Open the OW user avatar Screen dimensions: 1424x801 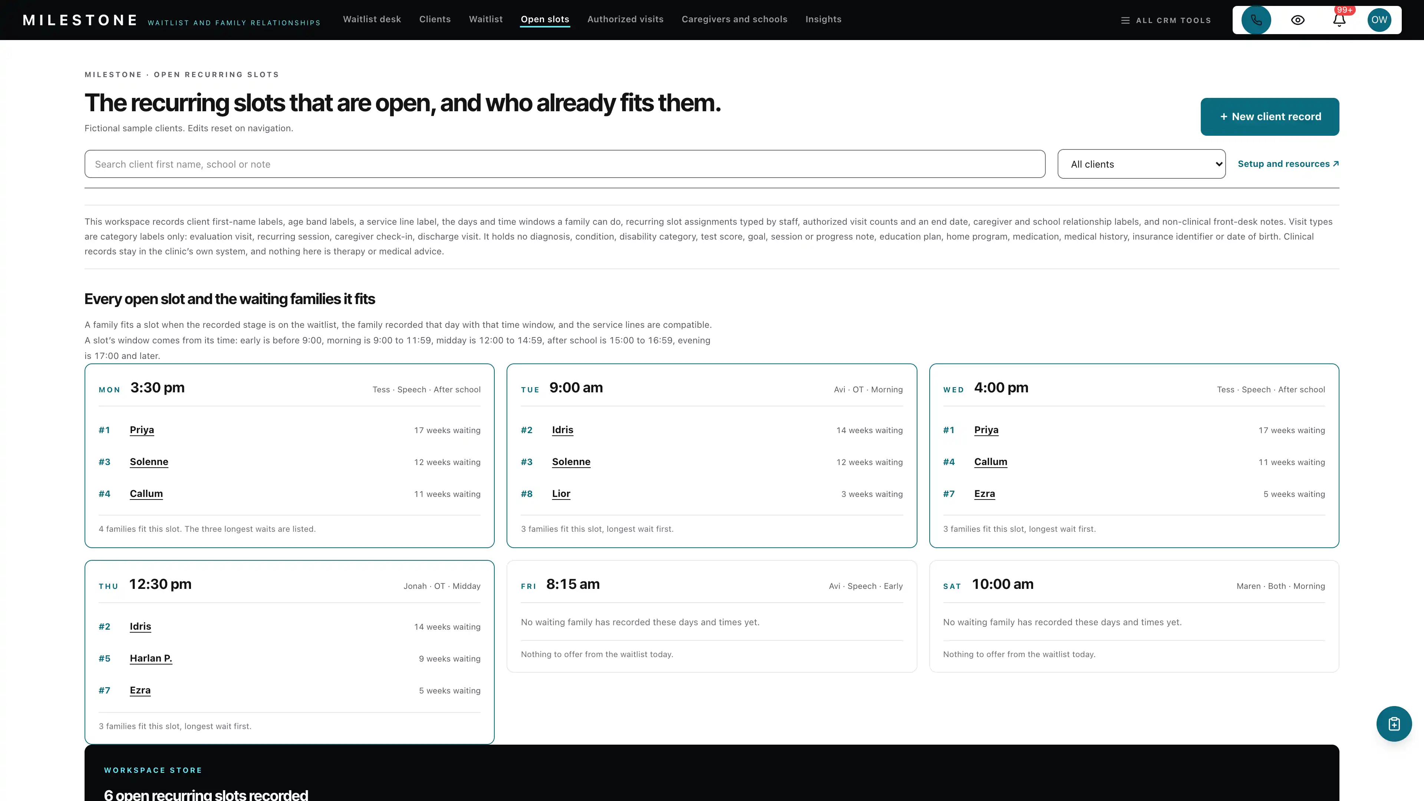[1379, 20]
